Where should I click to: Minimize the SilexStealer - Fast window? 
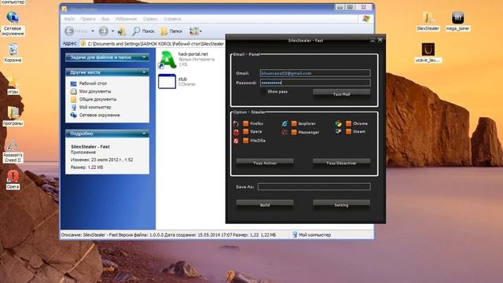click(373, 40)
